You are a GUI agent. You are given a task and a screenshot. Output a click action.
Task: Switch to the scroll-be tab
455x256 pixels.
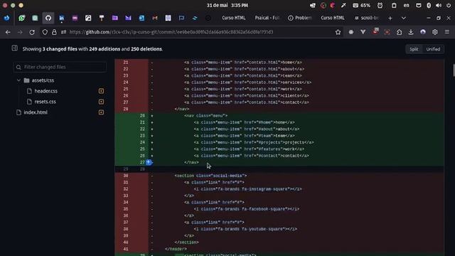(x=366, y=18)
